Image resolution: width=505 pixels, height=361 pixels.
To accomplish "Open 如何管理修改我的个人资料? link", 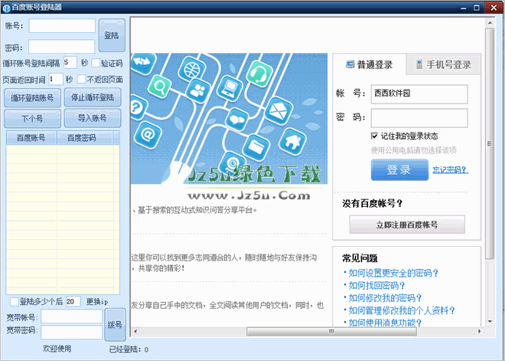I will pos(402,310).
